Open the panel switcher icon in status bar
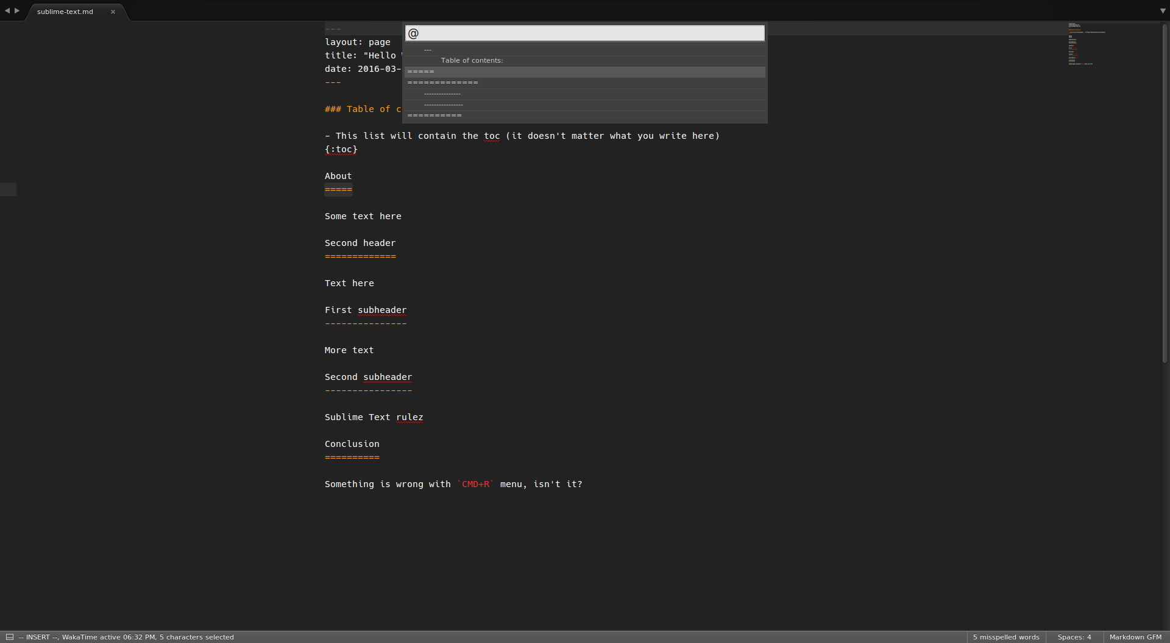This screenshot has width=1170, height=643. (10, 637)
